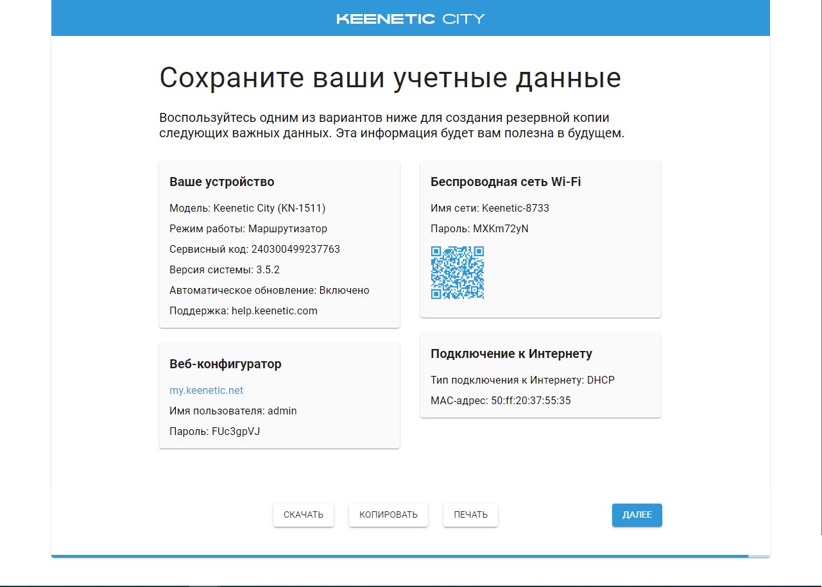Image resolution: width=822 pixels, height=587 pixels.
Task: Open the my.keenetic.net link
Action: click(x=206, y=391)
